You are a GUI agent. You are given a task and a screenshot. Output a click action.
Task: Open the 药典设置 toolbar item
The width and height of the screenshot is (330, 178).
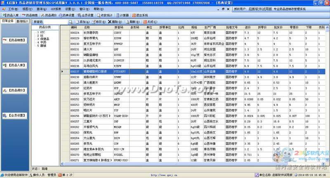click(x=67, y=15)
